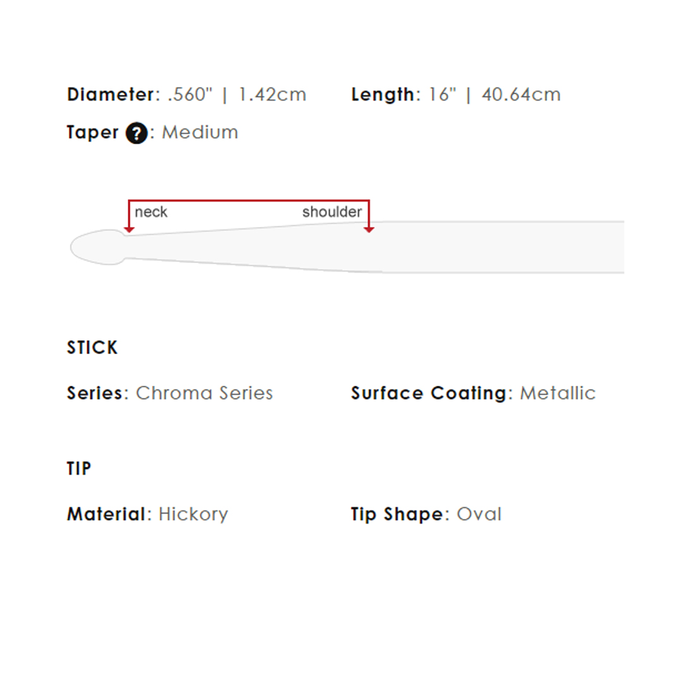Viewport: 683px width, 683px height.
Task: Click the STICK section heading
Action: point(92,348)
